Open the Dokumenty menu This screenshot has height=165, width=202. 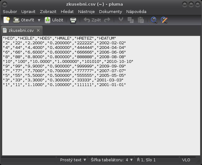[111, 12]
